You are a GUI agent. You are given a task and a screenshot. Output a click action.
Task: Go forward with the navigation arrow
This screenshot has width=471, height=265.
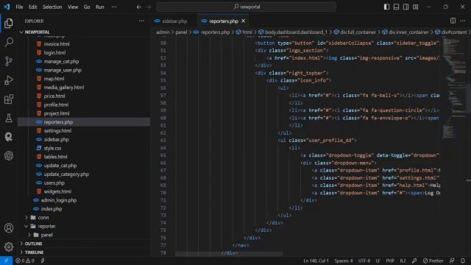point(149,7)
